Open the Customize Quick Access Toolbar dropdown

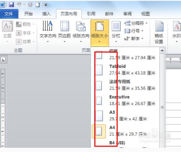(46, 5)
